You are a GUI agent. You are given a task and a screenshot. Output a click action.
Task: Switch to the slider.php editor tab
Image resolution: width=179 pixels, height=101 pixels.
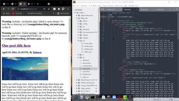point(160,10)
